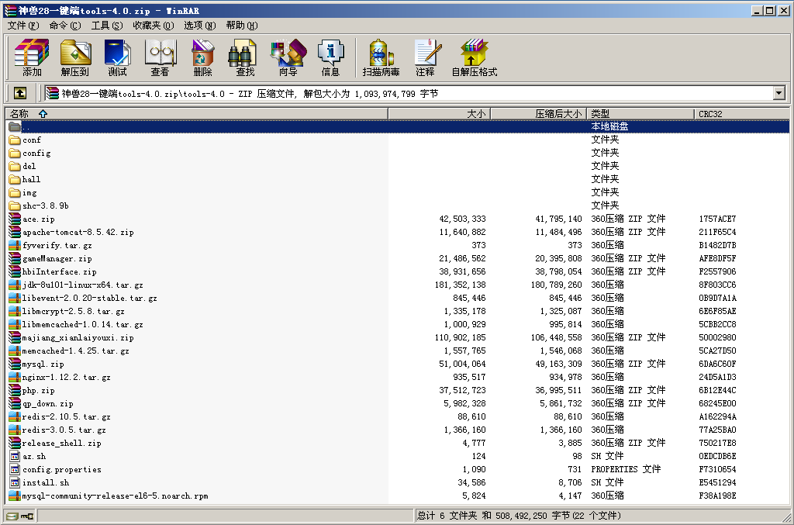Open the 文件 (File) menu
The width and height of the screenshot is (794, 525).
[22, 26]
